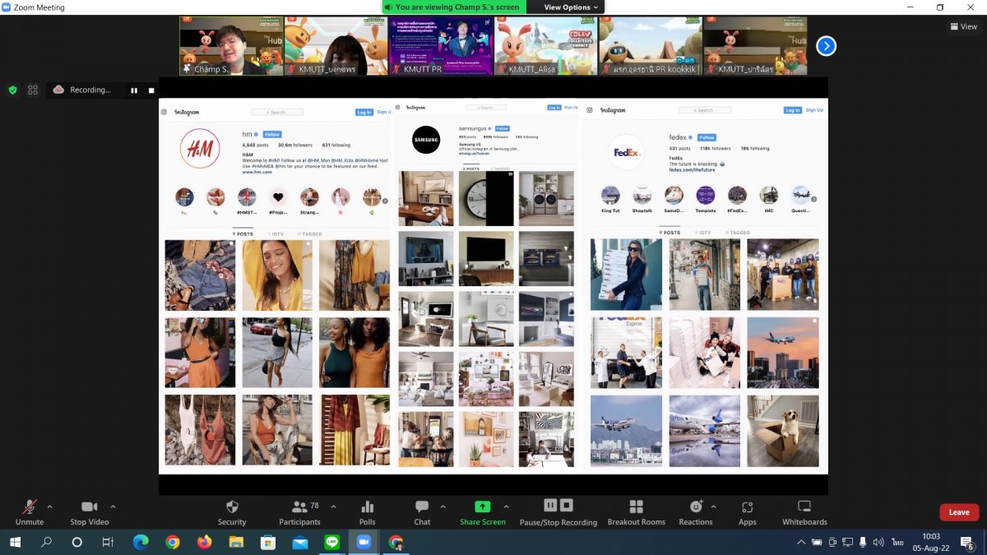Expand audio options caret beside Unmute

pyautogui.click(x=49, y=506)
